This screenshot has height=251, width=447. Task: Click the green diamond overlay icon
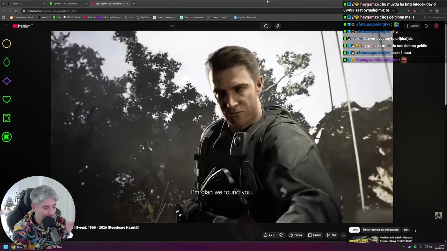click(x=7, y=62)
